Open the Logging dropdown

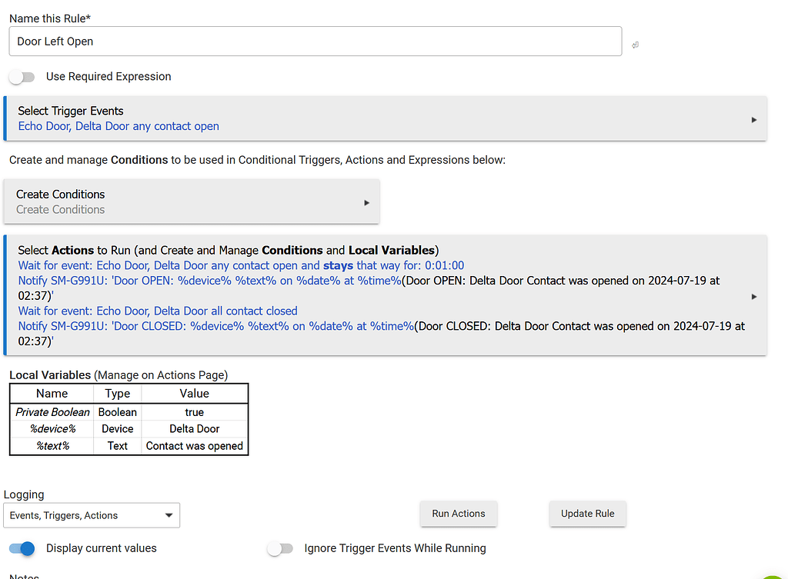92,515
